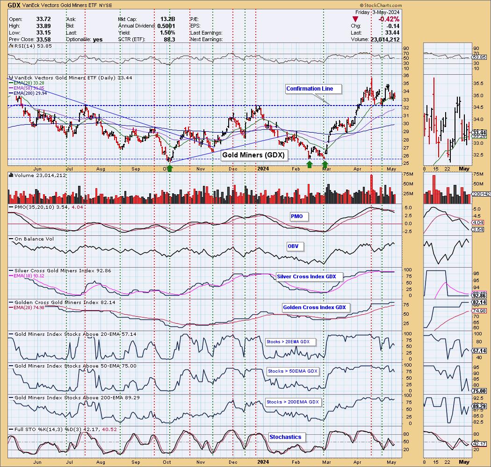The image size is (491, 467).
Task: Click the Gold Miners (GDX) annotation label
Action: tap(253, 155)
